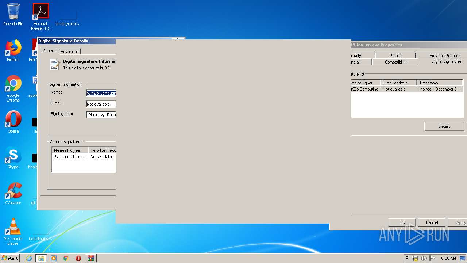
Task: Select WinZip Computing signature row
Action: click(407, 89)
